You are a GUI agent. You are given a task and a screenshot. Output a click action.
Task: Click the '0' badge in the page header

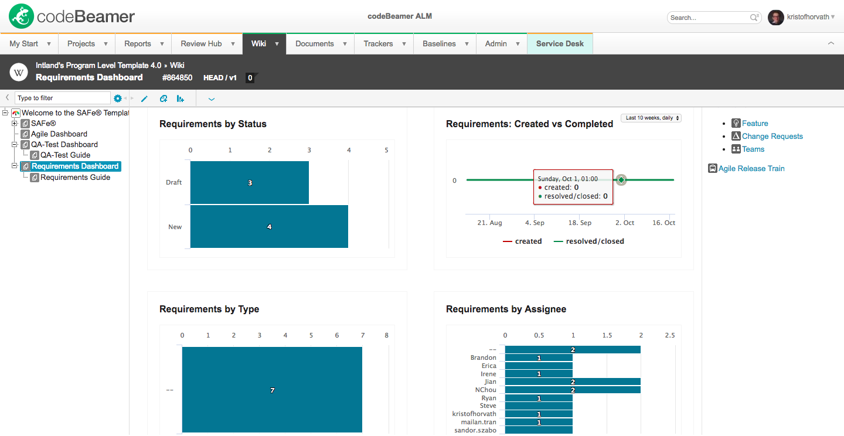[250, 77]
